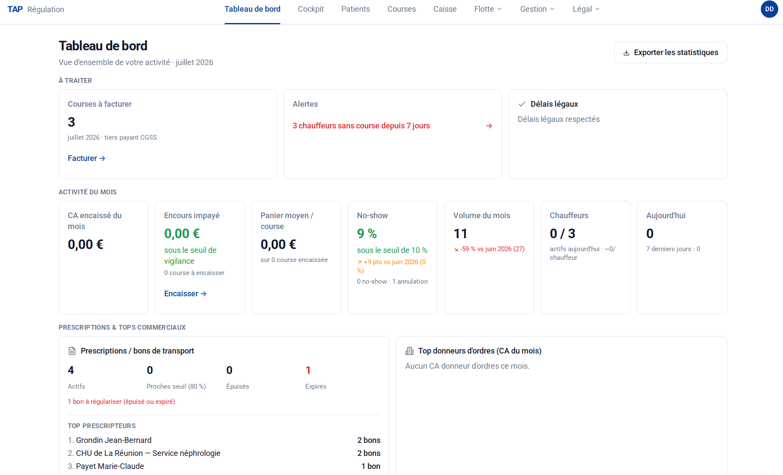The image size is (783, 475).
Task: Click the TOP PRESCRIPTEURS heading
Action: click(102, 426)
